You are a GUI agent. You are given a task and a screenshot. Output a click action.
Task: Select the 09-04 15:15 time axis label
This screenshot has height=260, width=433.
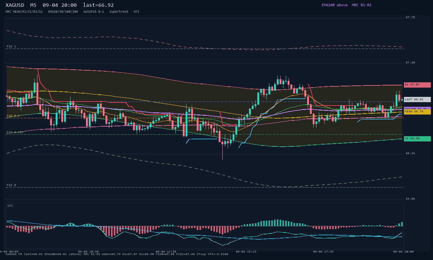pyautogui.click(x=246, y=252)
